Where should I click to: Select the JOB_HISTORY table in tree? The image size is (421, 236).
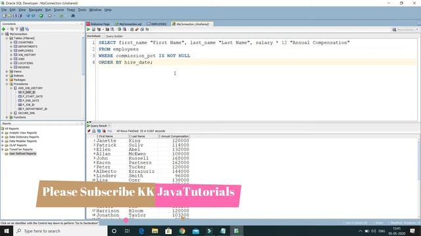click(27, 55)
